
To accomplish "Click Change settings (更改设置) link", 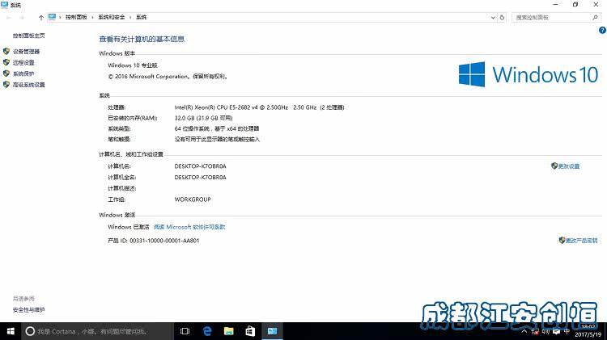I will click(569, 166).
